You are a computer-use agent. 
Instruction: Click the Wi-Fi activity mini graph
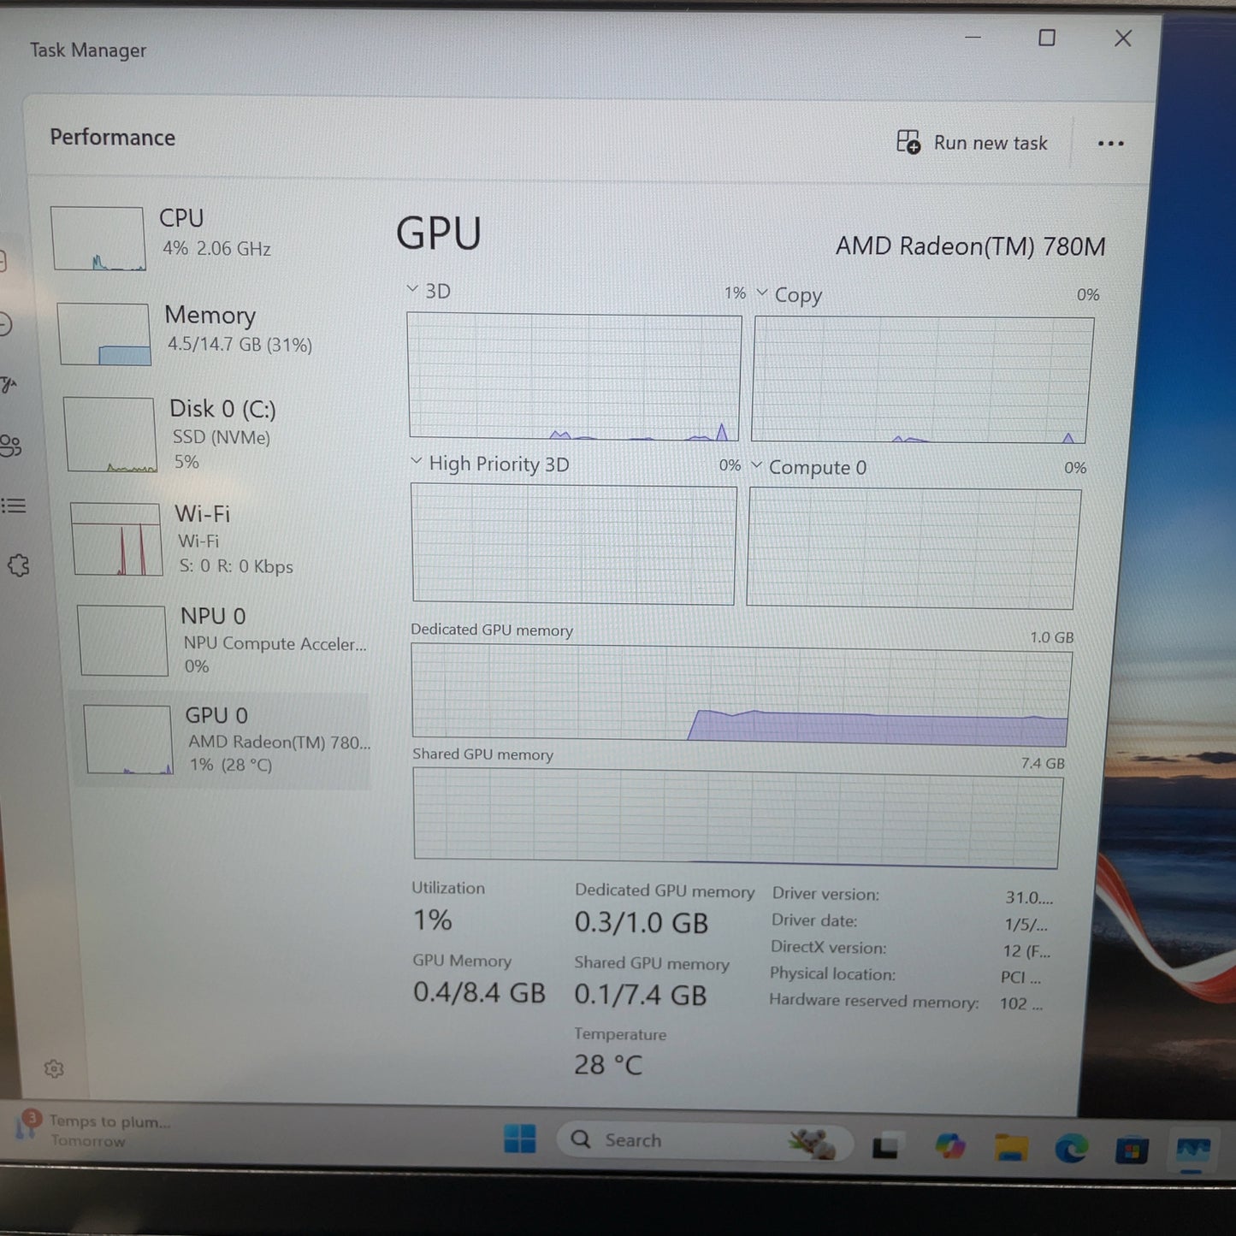pyautogui.click(x=116, y=539)
